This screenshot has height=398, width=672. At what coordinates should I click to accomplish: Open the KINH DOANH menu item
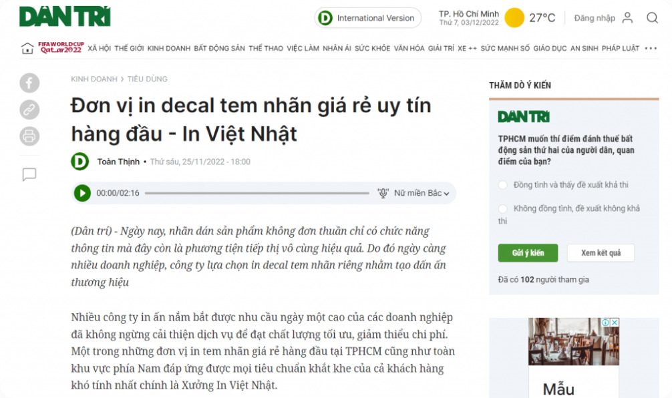tap(168, 48)
